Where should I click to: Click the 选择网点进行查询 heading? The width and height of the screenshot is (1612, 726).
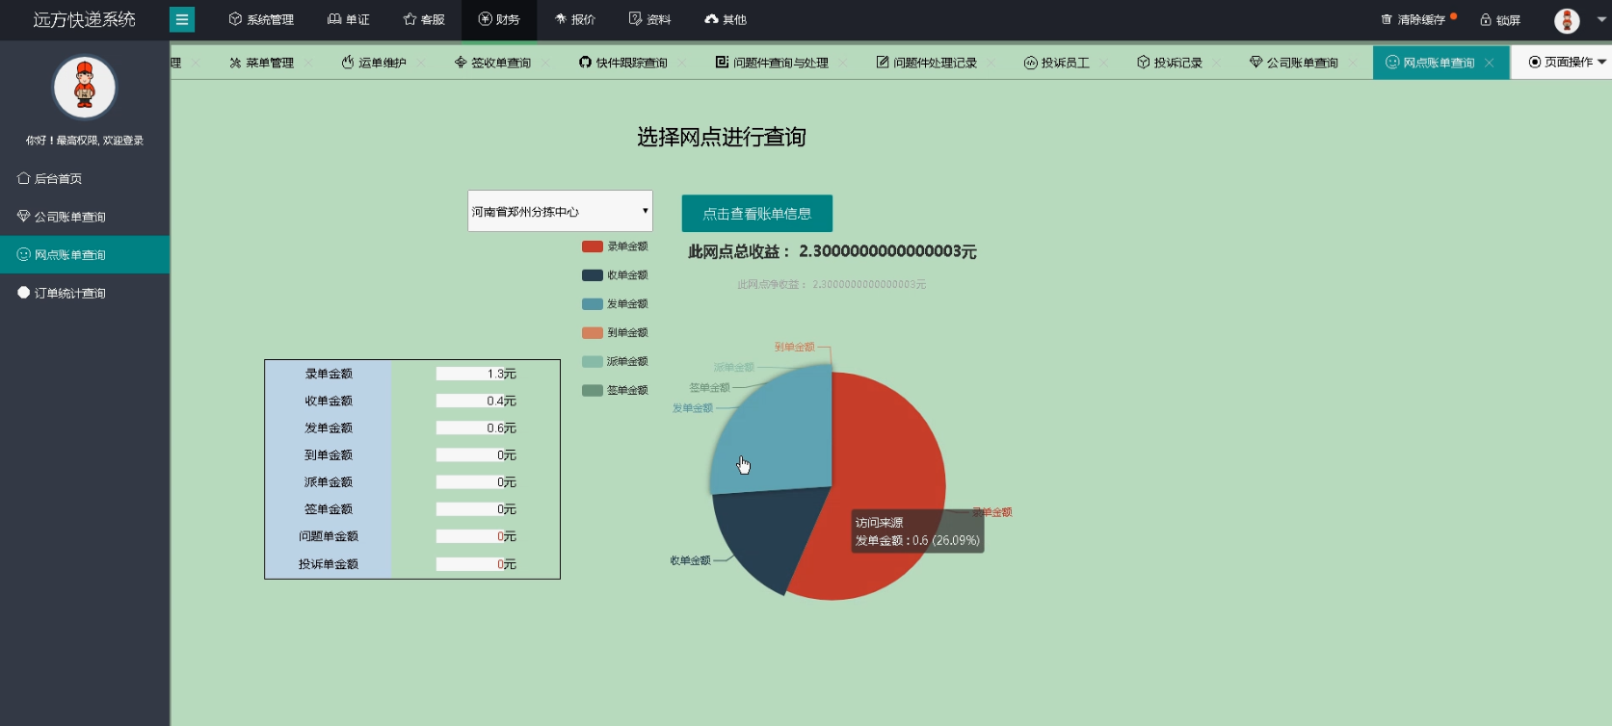coord(722,137)
